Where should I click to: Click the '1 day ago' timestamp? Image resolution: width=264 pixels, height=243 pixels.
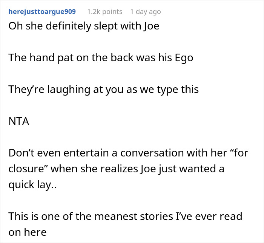tap(145, 12)
